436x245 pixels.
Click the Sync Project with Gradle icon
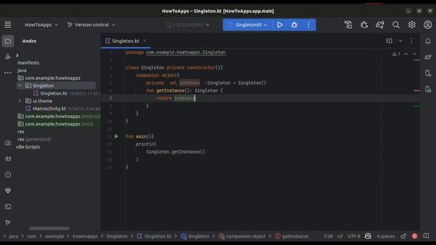coord(380,24)
